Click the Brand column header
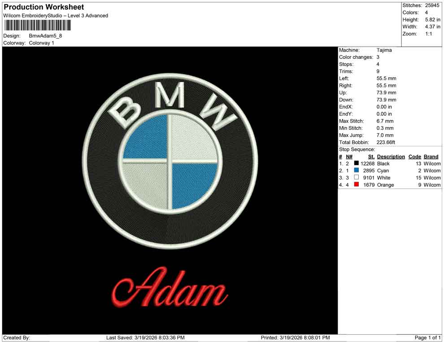The width and height of the screenshot is (444, 342). (x=431, y=157)
